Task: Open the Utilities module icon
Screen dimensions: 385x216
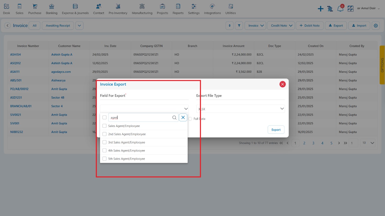Action: [231, 6]
